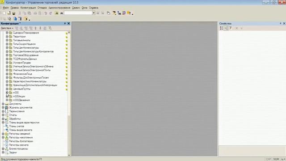Expand the Документы tree branch
Image resolution: width=286 pixels, height=161 pixels.
[3, 104]
